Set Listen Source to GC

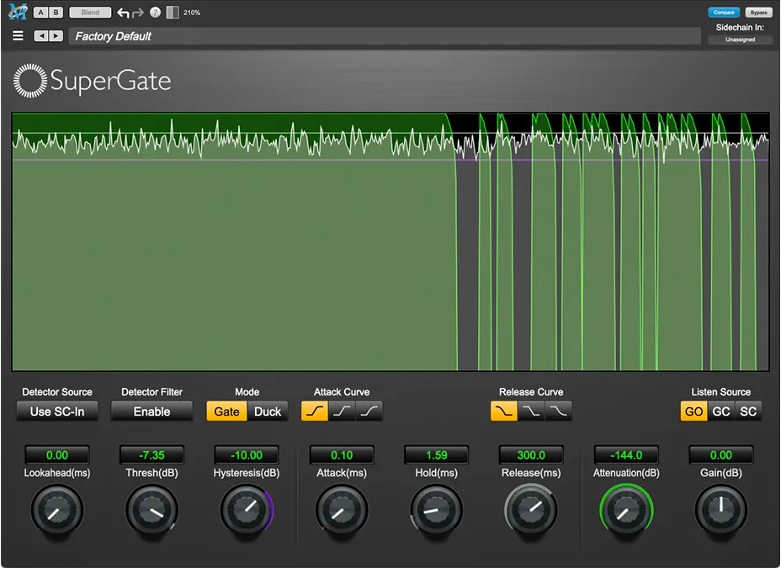pos(720,411)
